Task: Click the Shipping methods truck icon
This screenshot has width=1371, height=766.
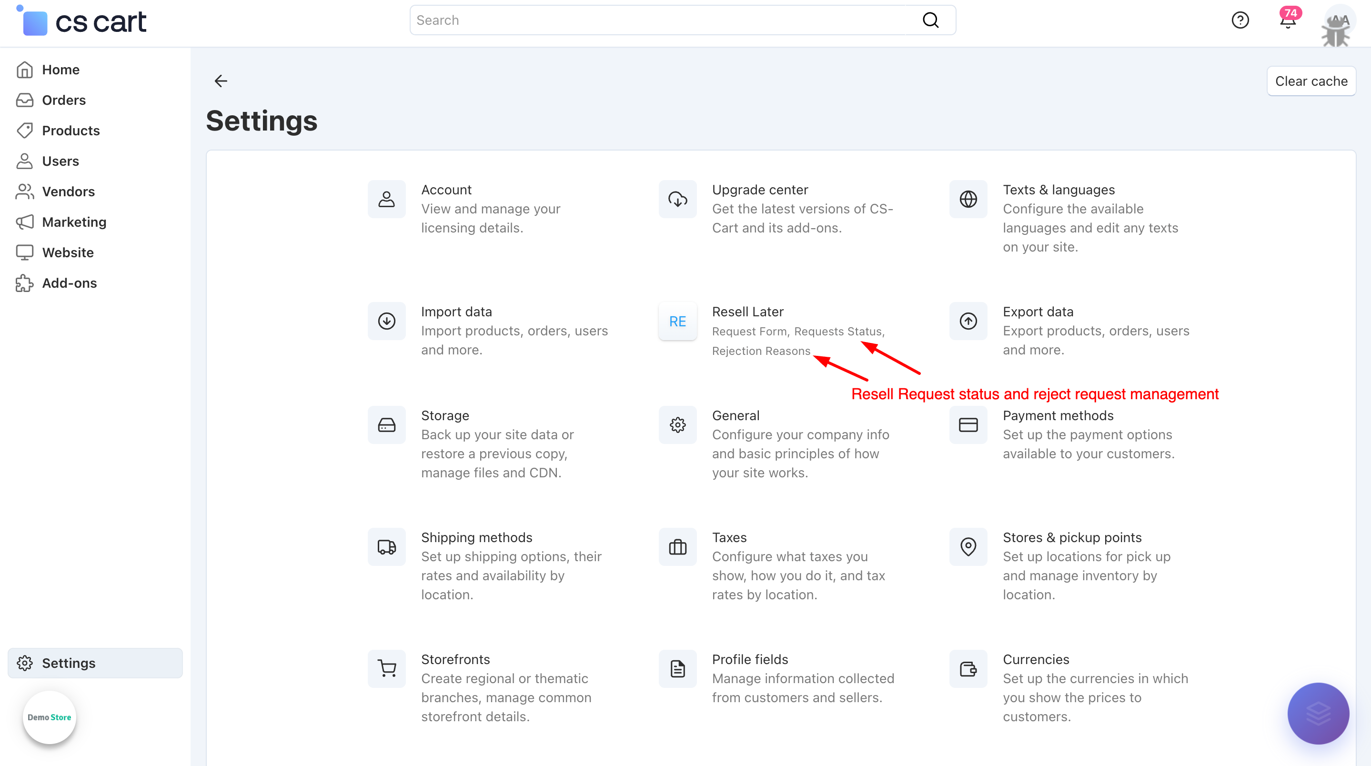Action: pos(387,547)
